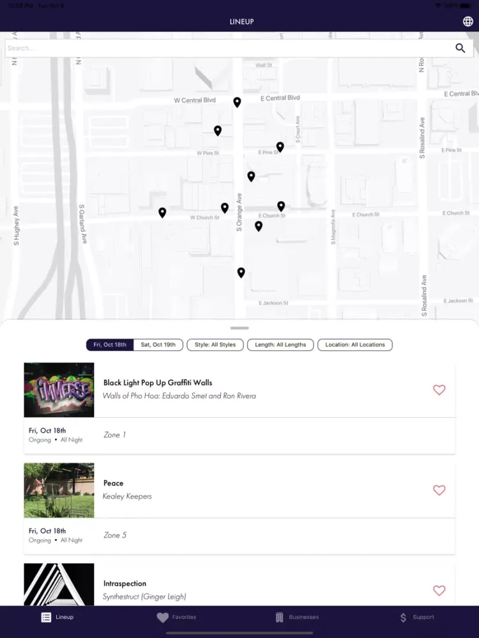Favorite Black Light Pop Up Graffiti Walls
Viewport: 479px width, 638px height.
[439, 390]
